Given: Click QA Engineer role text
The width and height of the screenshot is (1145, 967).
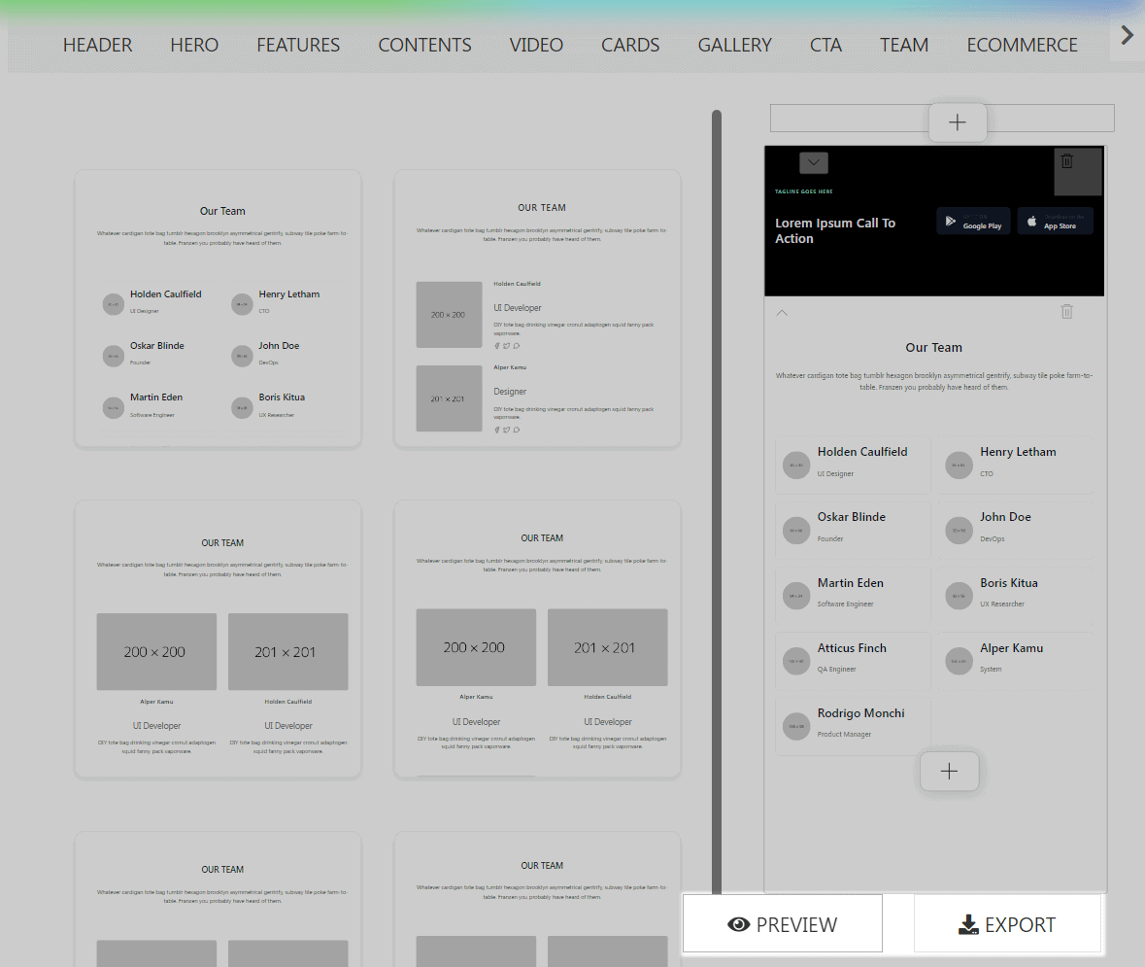Looking at the screenshot, I should (836, 669).
